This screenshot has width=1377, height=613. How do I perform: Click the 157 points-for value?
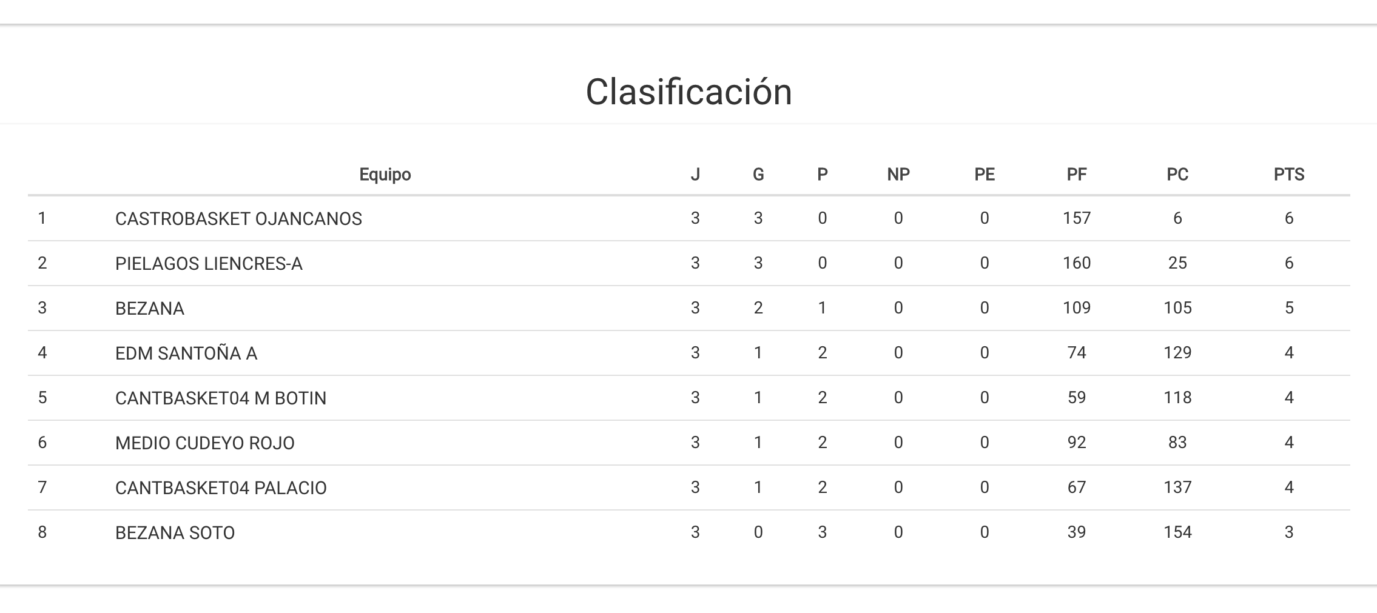tap(1076, 218)
